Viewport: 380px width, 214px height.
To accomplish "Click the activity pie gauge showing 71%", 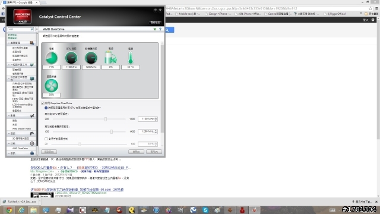I will click(x=52, y=58).
